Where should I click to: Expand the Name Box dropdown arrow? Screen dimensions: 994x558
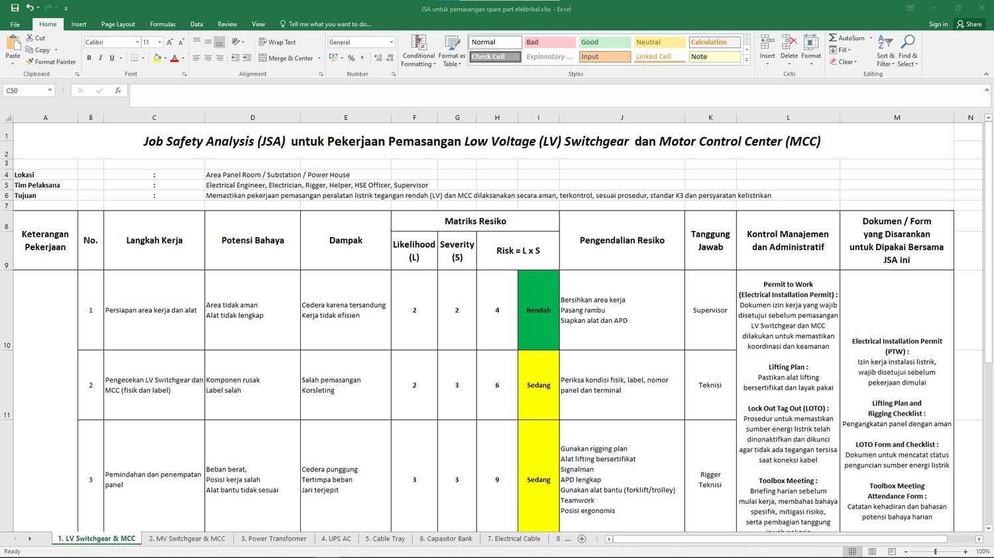click(x=50, y=91)
